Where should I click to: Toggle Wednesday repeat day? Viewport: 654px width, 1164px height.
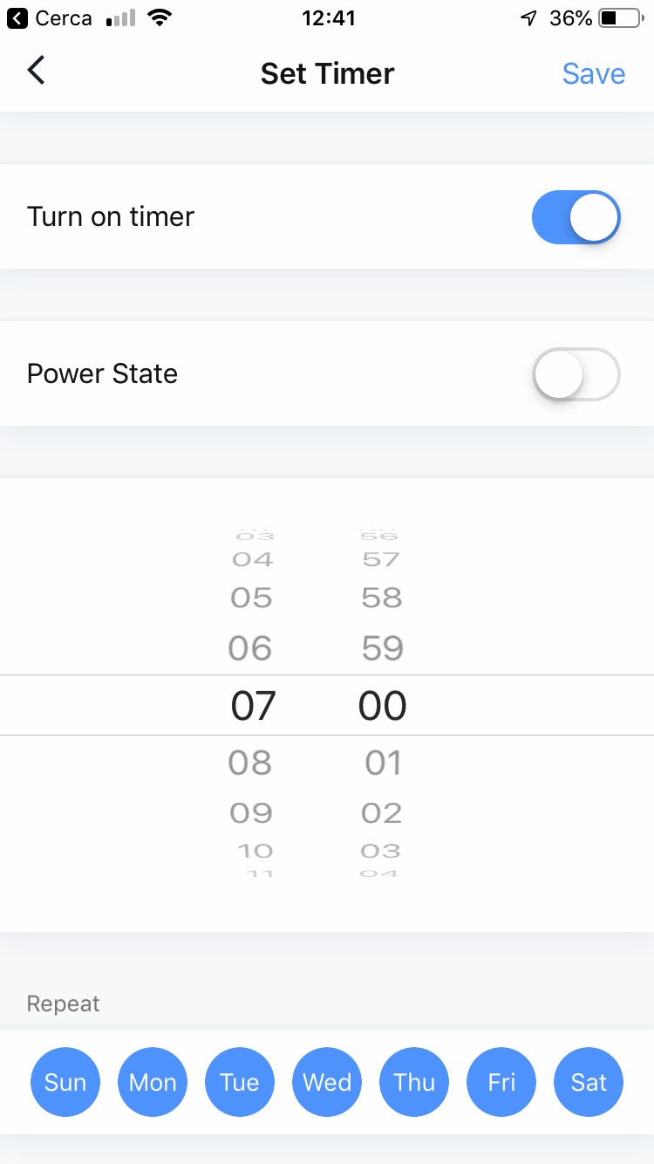click(x=327, y=1083)
